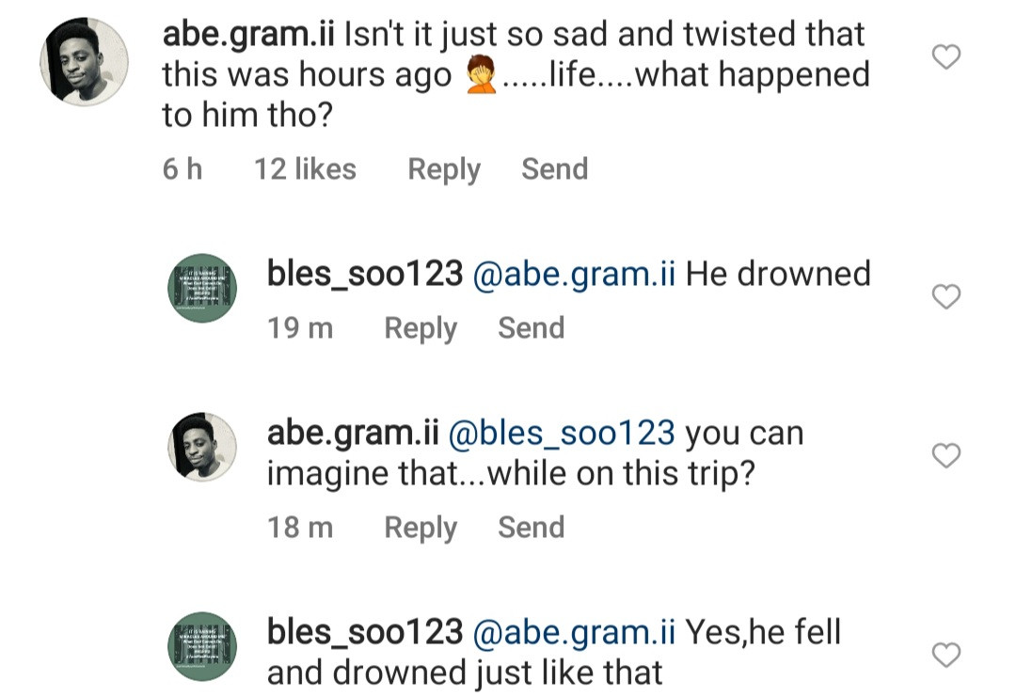This screenshot has height=696, width=1016.
Task: Reply to abe.gram.ii's first comment
Action: (443, 169)
